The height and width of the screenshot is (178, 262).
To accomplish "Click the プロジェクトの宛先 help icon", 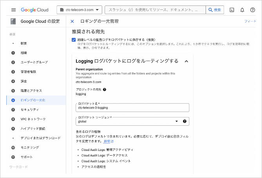I will pyautogui.click(x=105, y=90).
